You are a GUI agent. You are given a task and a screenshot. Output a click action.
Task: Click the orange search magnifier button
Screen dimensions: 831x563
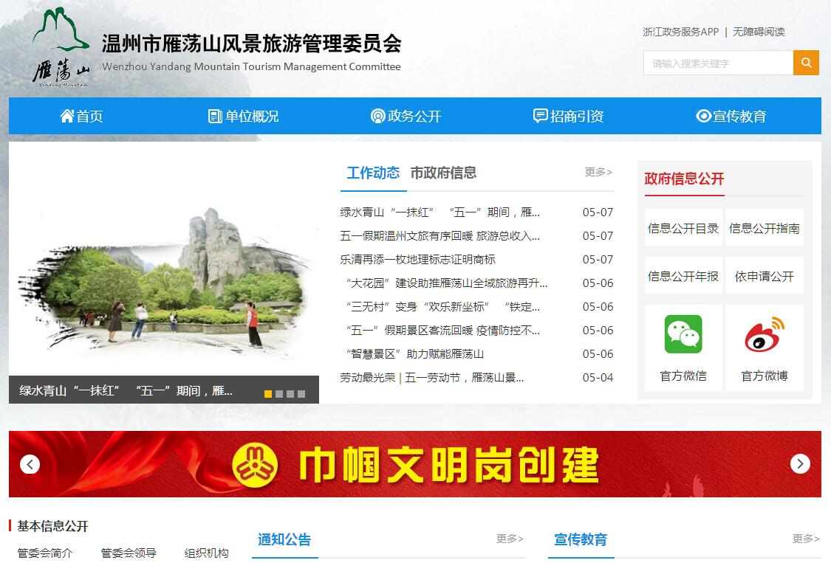click(x=806, y=63)
